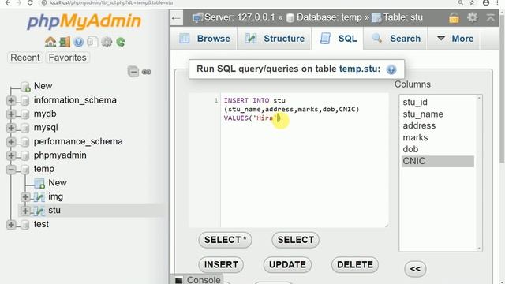Screen dimensions: 505x284
Task: Switch to the Browse tab
Action: (x=204, y=39)
